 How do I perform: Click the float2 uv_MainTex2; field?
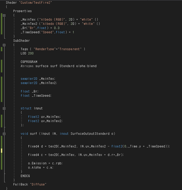[45, 121]
